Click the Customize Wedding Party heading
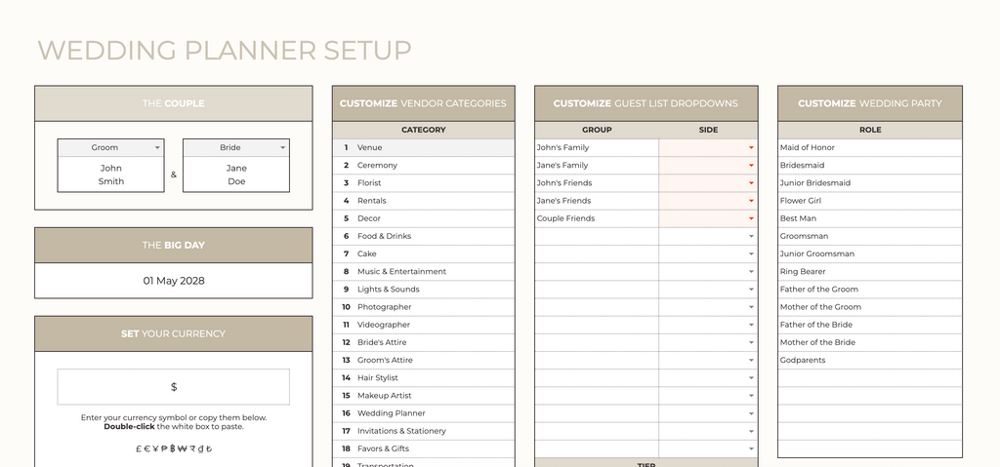This screenshot has width=1000, height=467. point(870,103)
